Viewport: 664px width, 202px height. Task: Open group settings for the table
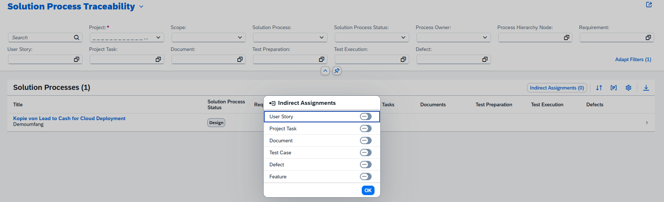click(x=614, y=88)
